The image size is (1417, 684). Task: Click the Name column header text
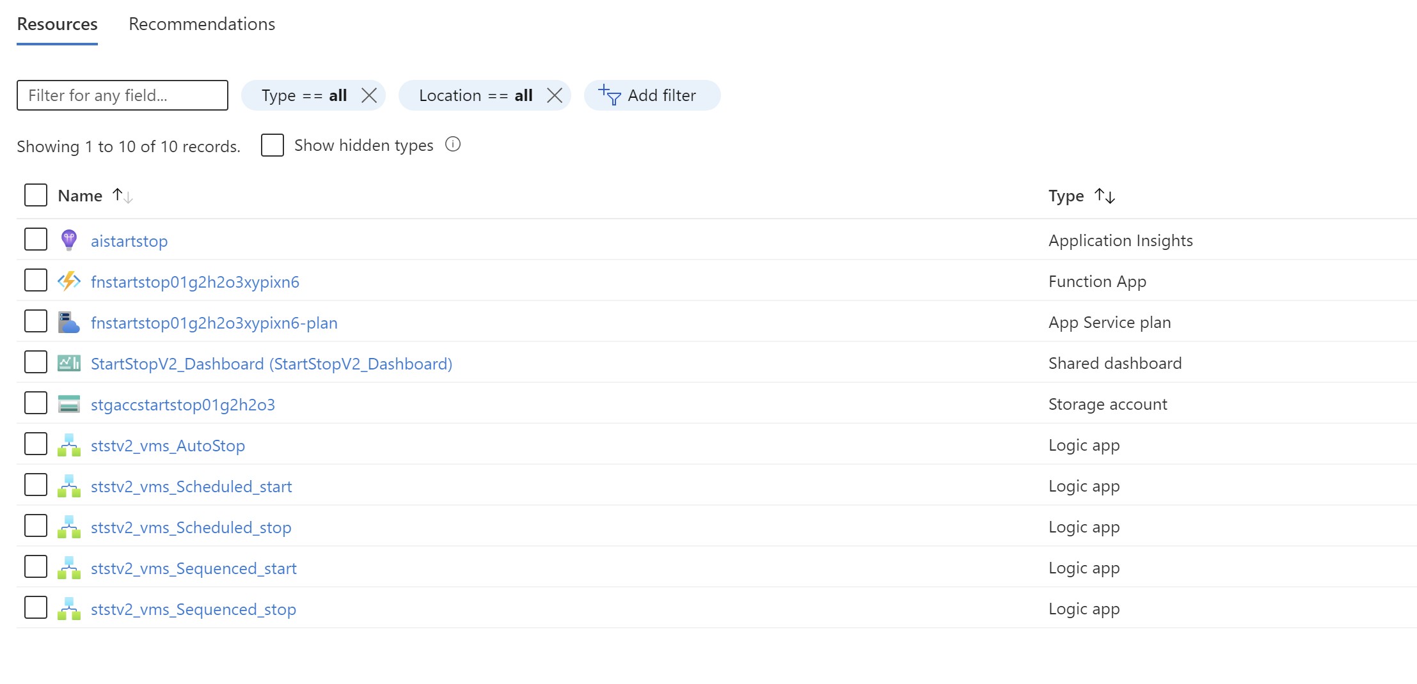click(80, 196)
